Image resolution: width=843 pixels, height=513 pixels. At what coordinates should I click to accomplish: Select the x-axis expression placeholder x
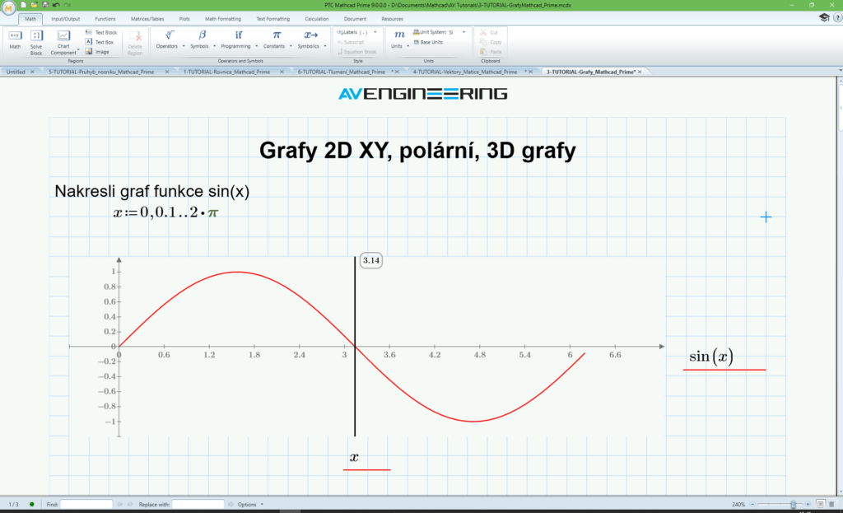pos(354,457)
